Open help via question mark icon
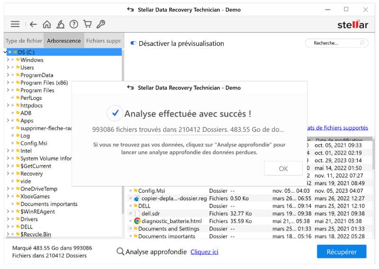 pos(73,24)
